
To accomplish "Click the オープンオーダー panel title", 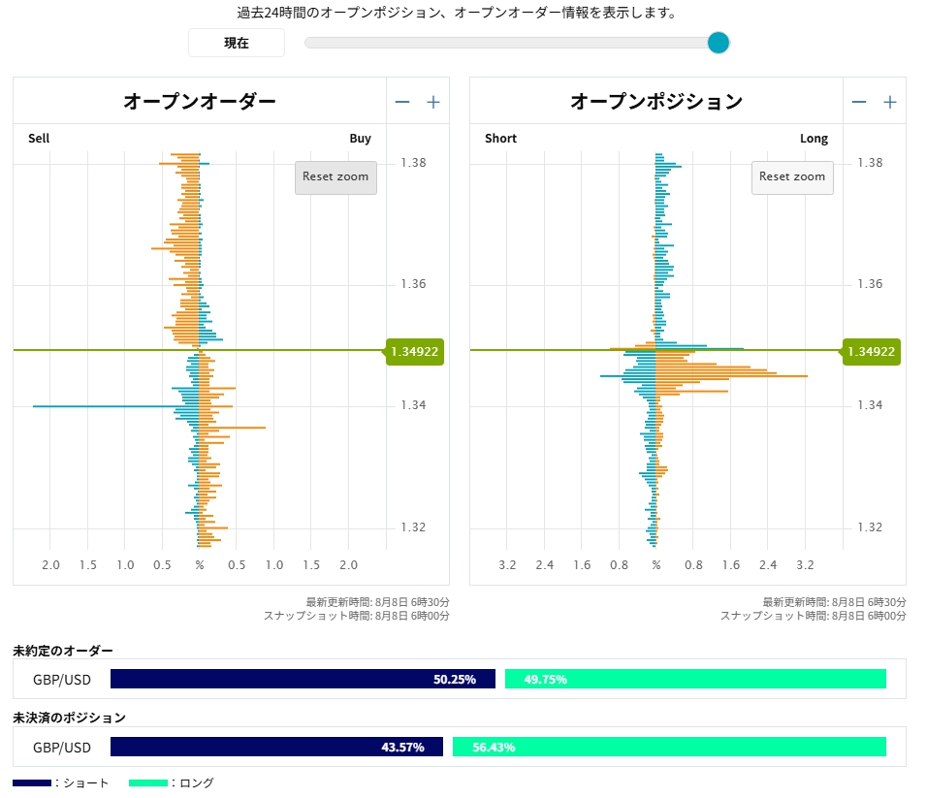I will [200, 102].
